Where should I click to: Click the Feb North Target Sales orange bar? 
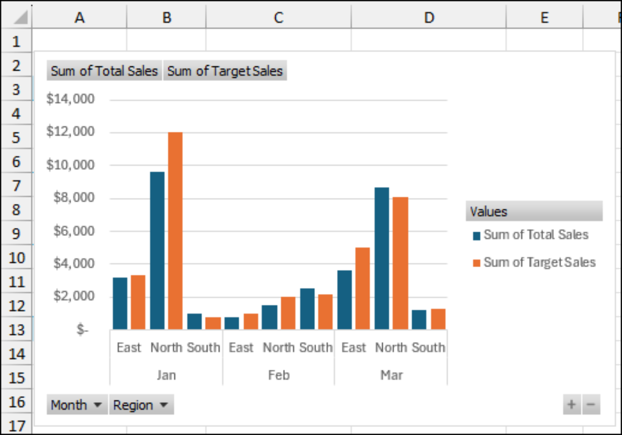click(x=288, y=313)
